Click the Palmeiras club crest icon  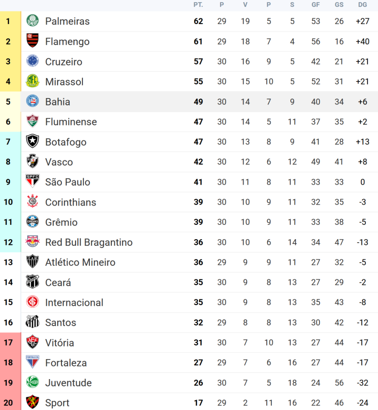33,21
